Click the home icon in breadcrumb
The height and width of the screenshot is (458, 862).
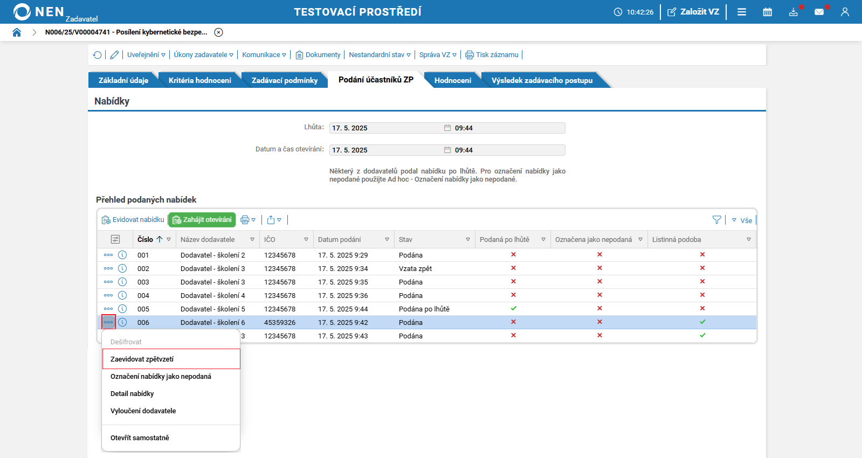pyautogui.click(x=17, y=32)
